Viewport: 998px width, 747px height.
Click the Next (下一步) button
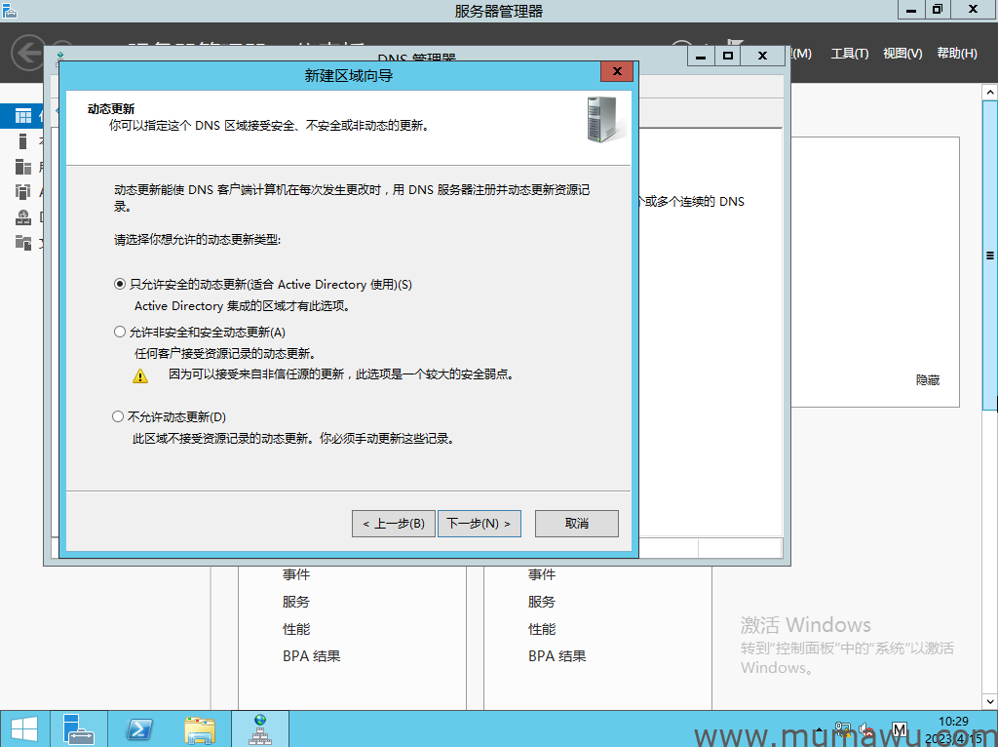coord(479,524)
